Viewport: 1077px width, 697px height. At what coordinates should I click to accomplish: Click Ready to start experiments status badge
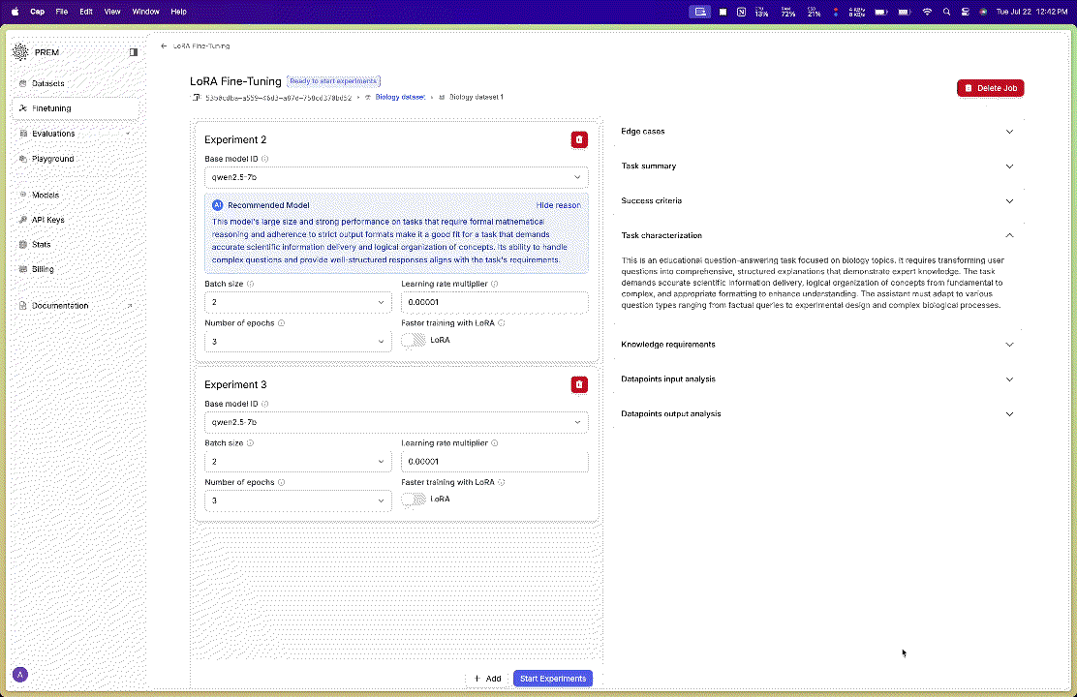click(333, 81)
